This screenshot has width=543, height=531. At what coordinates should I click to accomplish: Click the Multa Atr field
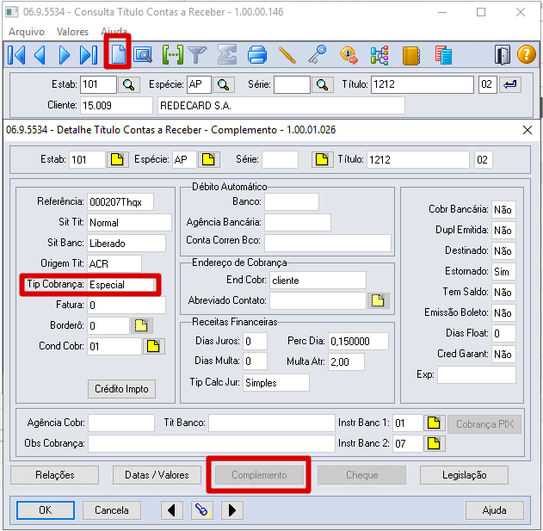(x=346, y=362)
